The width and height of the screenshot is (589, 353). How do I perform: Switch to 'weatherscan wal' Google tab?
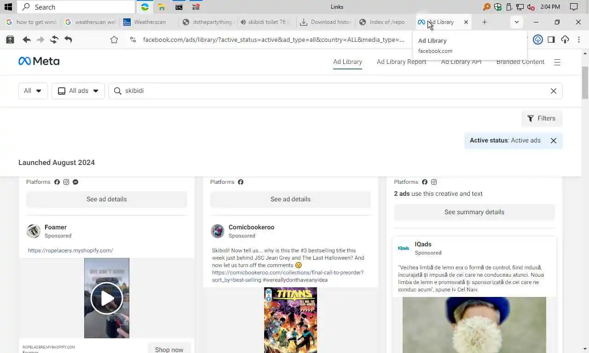coord(90,22)
